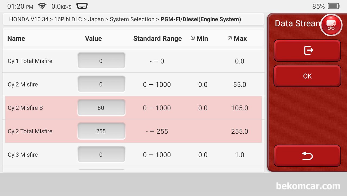Tap HONDA V10.34 in breadcrumb
The height and width of the screenshot is (196, 347).
tap(29, 19)
